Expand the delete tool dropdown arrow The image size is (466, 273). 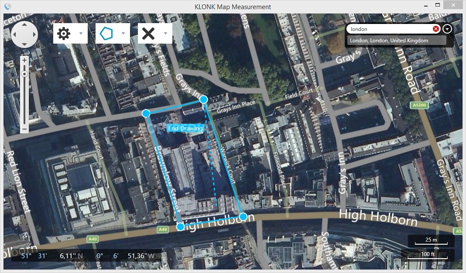165,33
